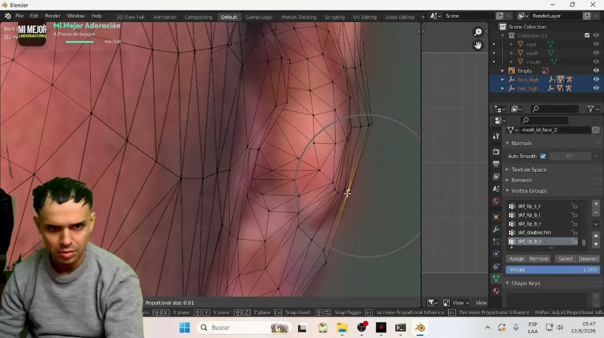Expand the Texture Space panel

pos(507,169)
